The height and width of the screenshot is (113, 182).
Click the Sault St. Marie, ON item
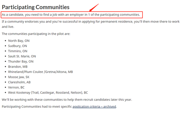coord(22,56)
